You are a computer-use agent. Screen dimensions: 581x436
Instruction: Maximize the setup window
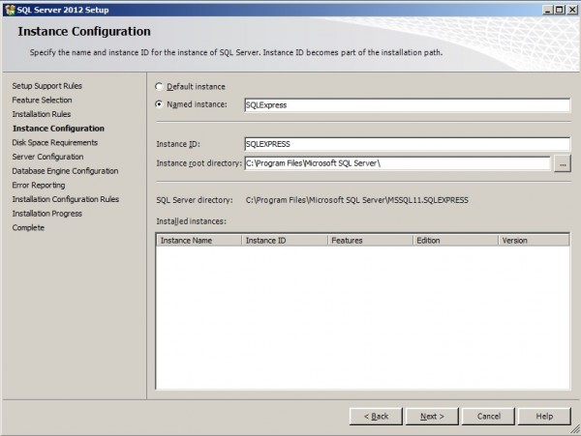[560, 10]
